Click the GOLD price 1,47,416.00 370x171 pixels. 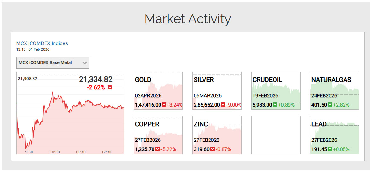click(148, 105)
